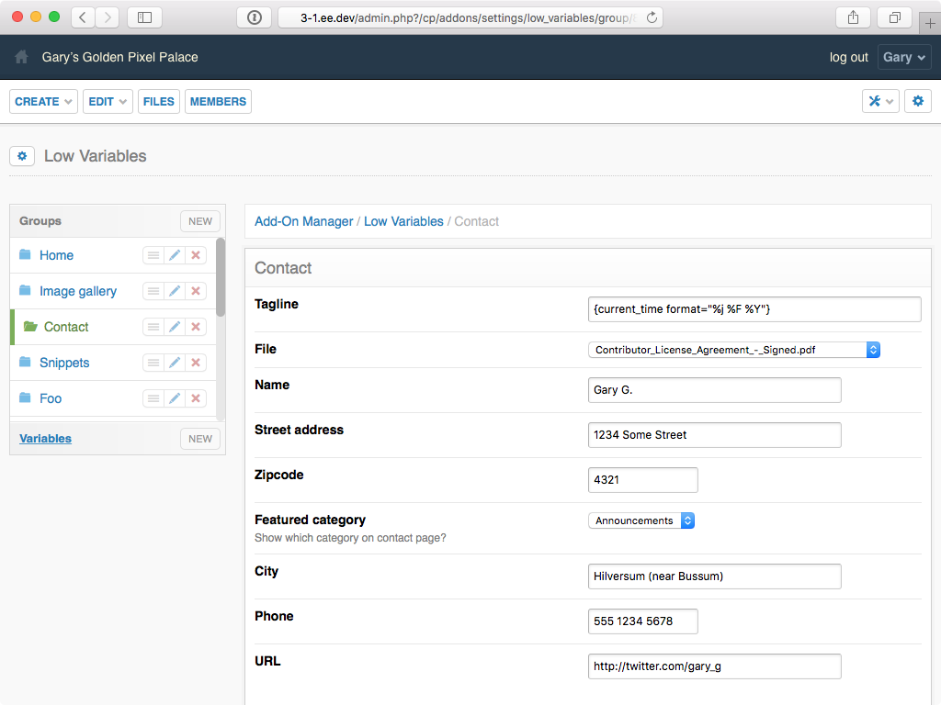Click the Low Variables breadcrumb link

point(403,221)
